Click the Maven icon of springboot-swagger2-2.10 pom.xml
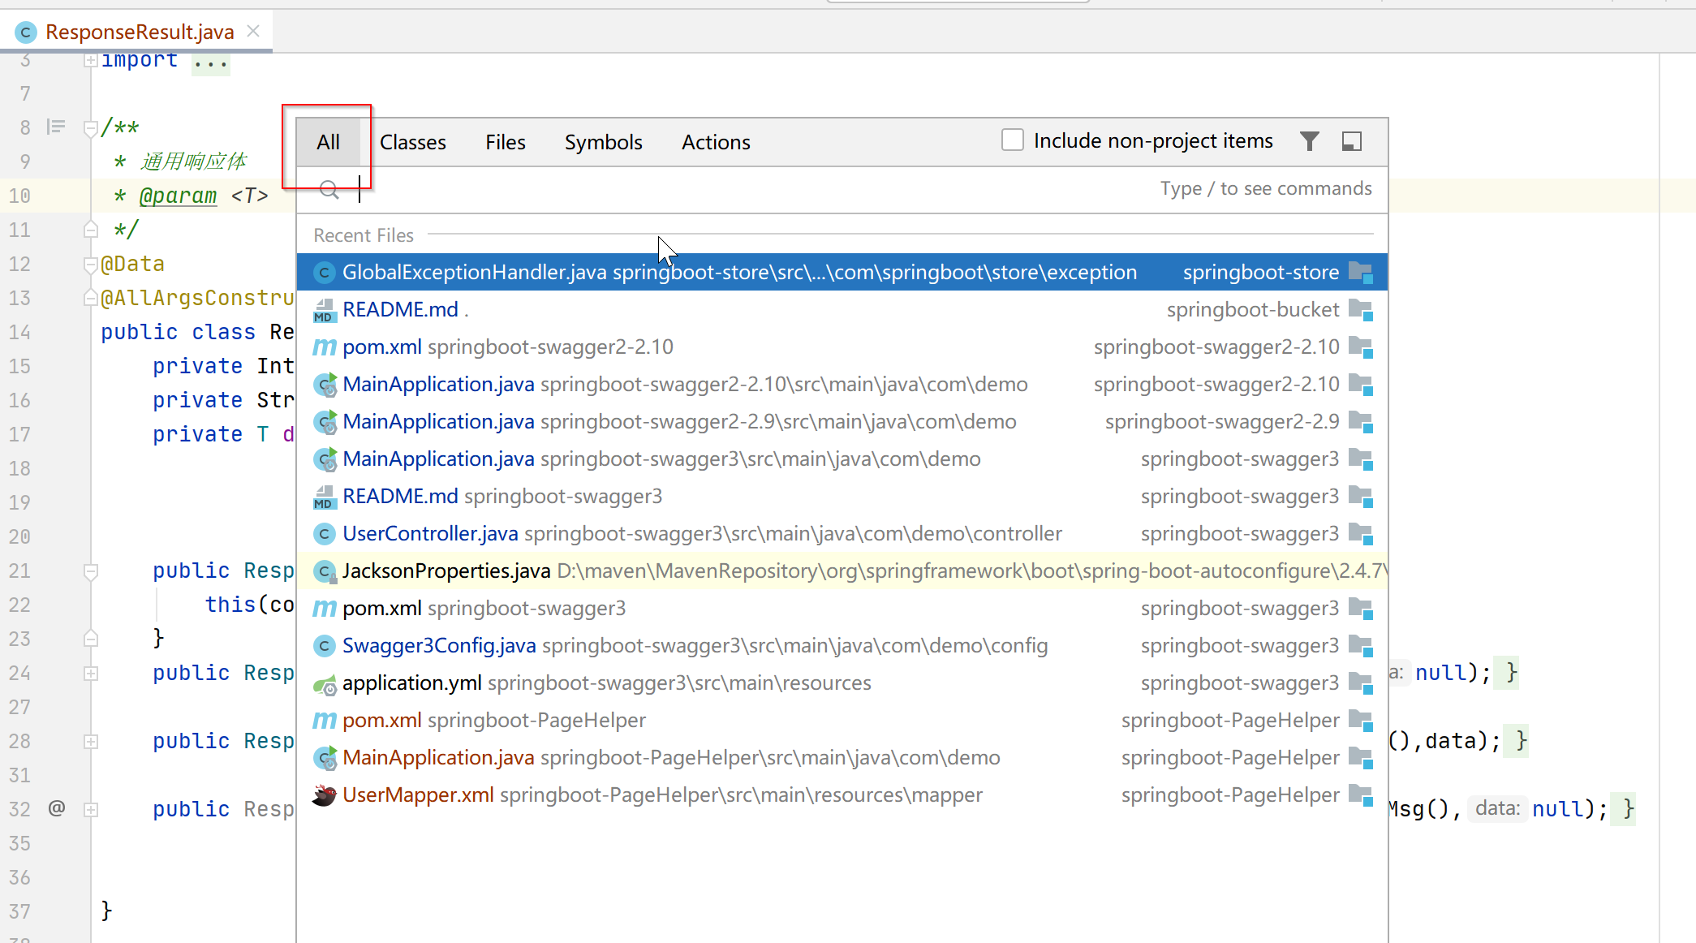Viewport: 1696px width, 943px height. pos(325,347)
